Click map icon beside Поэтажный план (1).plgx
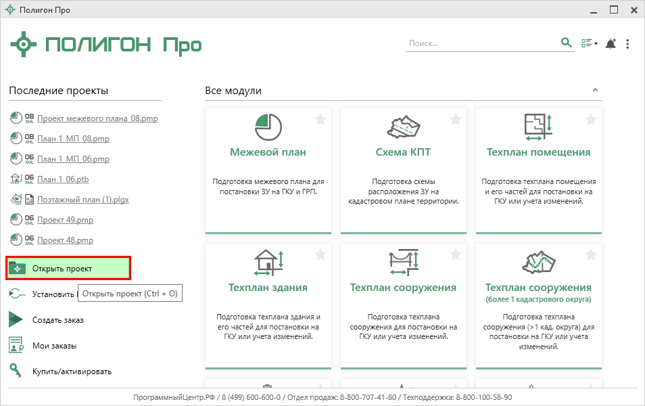Viewport: 645px width, 406px height. coord(16,199)
